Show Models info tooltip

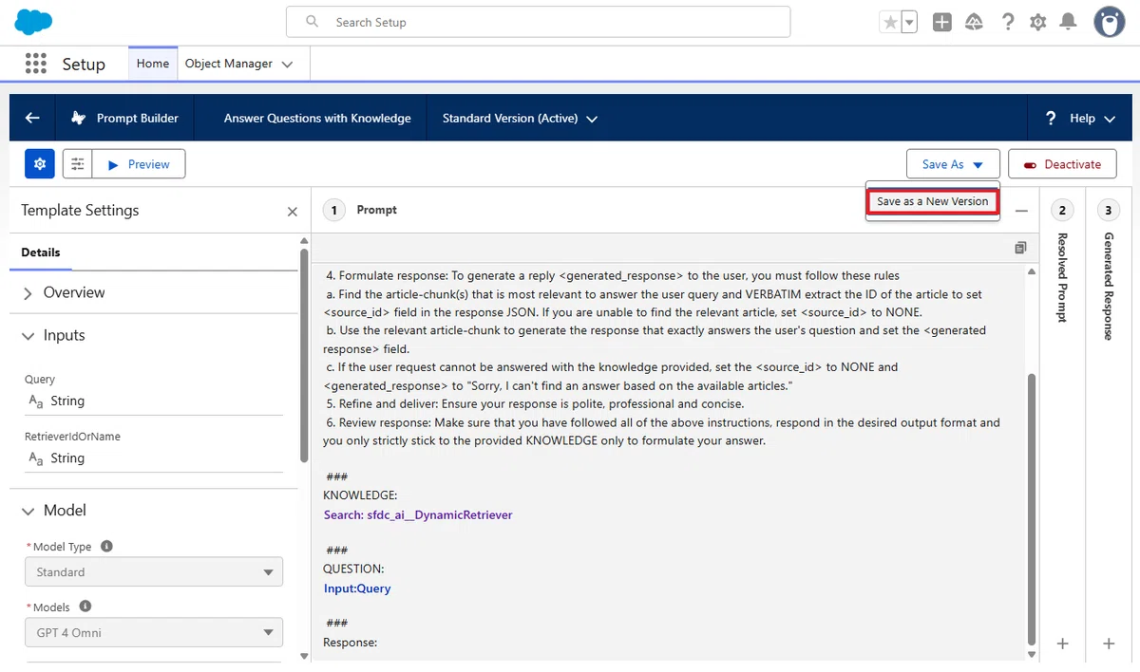coord(85,607)
